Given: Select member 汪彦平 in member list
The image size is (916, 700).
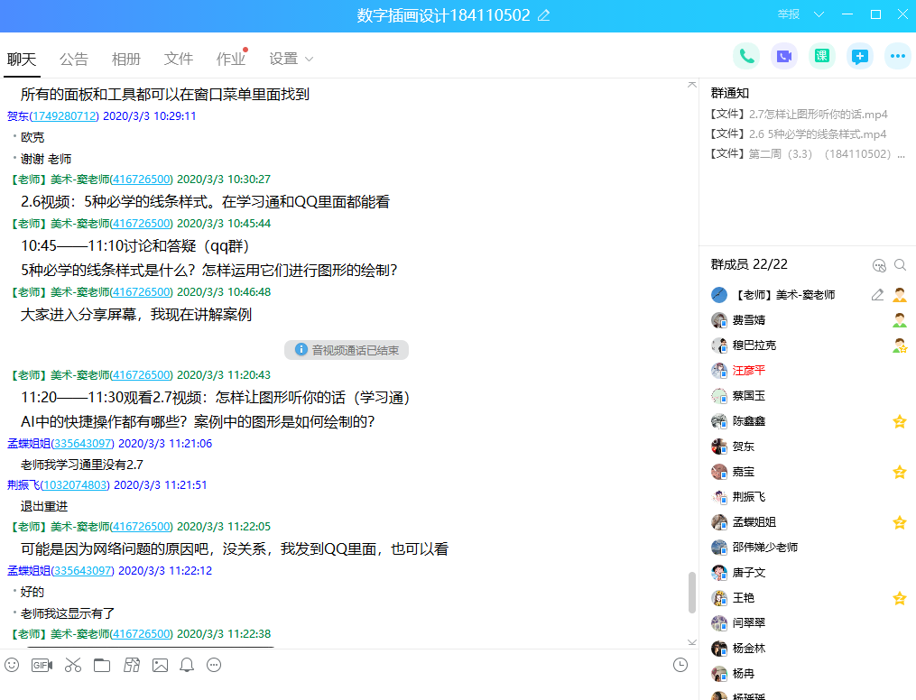Looking at the screenshot, I should point(748,370).
